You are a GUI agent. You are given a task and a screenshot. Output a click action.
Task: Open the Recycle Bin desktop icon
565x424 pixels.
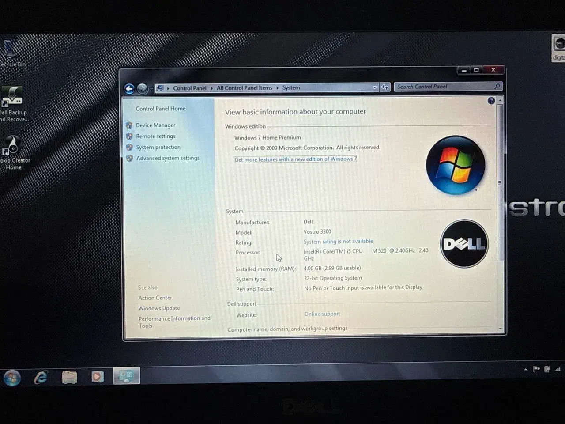(x=11, y=53)
